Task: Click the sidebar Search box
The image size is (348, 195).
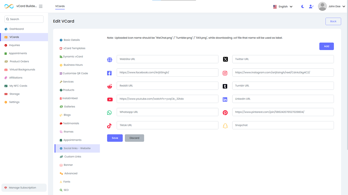Action: [x=24, y=19]
